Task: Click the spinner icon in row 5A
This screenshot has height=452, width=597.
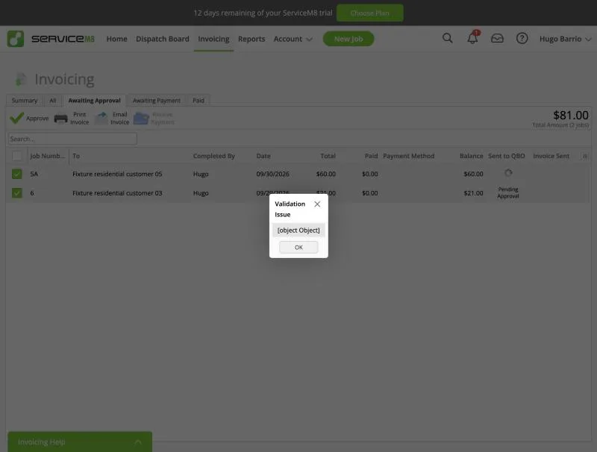Action: [x=508, y=173]
